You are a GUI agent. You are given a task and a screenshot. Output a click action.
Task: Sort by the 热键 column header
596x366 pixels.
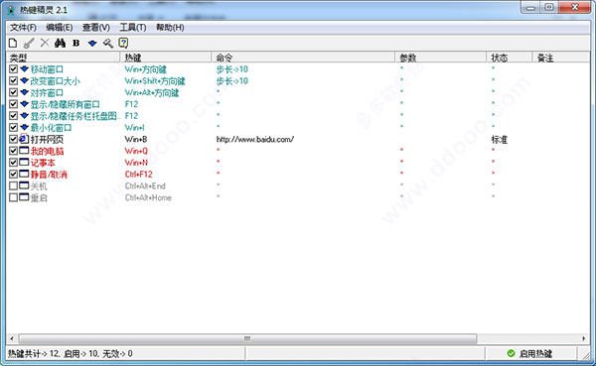[x=166, y=58]
